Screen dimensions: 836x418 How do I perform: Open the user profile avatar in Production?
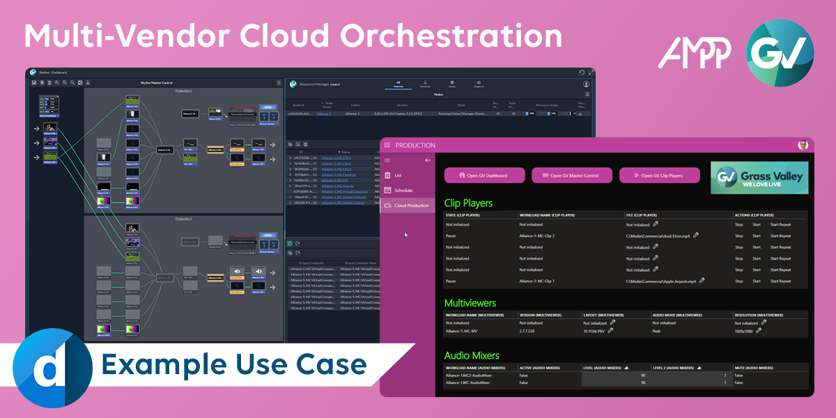click(803, 145)
